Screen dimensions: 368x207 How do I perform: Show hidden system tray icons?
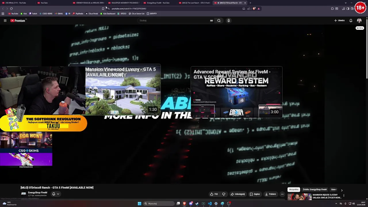(x=336, y=204)
